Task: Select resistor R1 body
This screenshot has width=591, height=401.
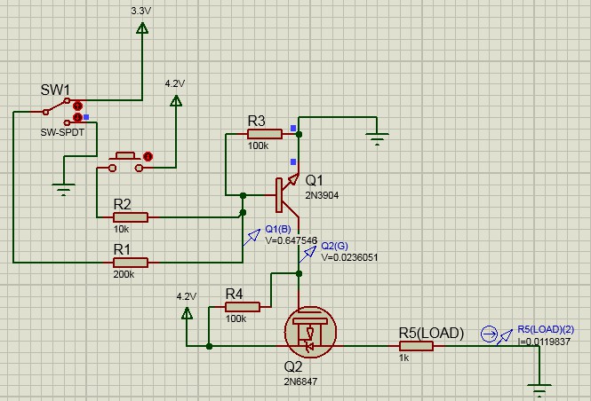Action: pos(131,263)
